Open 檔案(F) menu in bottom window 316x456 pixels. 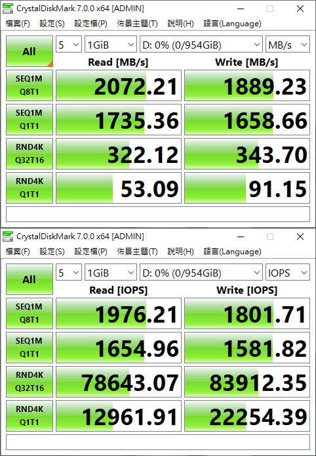click(x=18, y=252)
